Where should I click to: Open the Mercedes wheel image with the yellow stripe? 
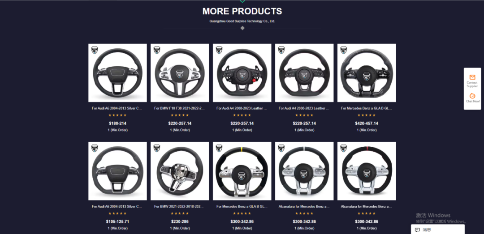[242, 171]
